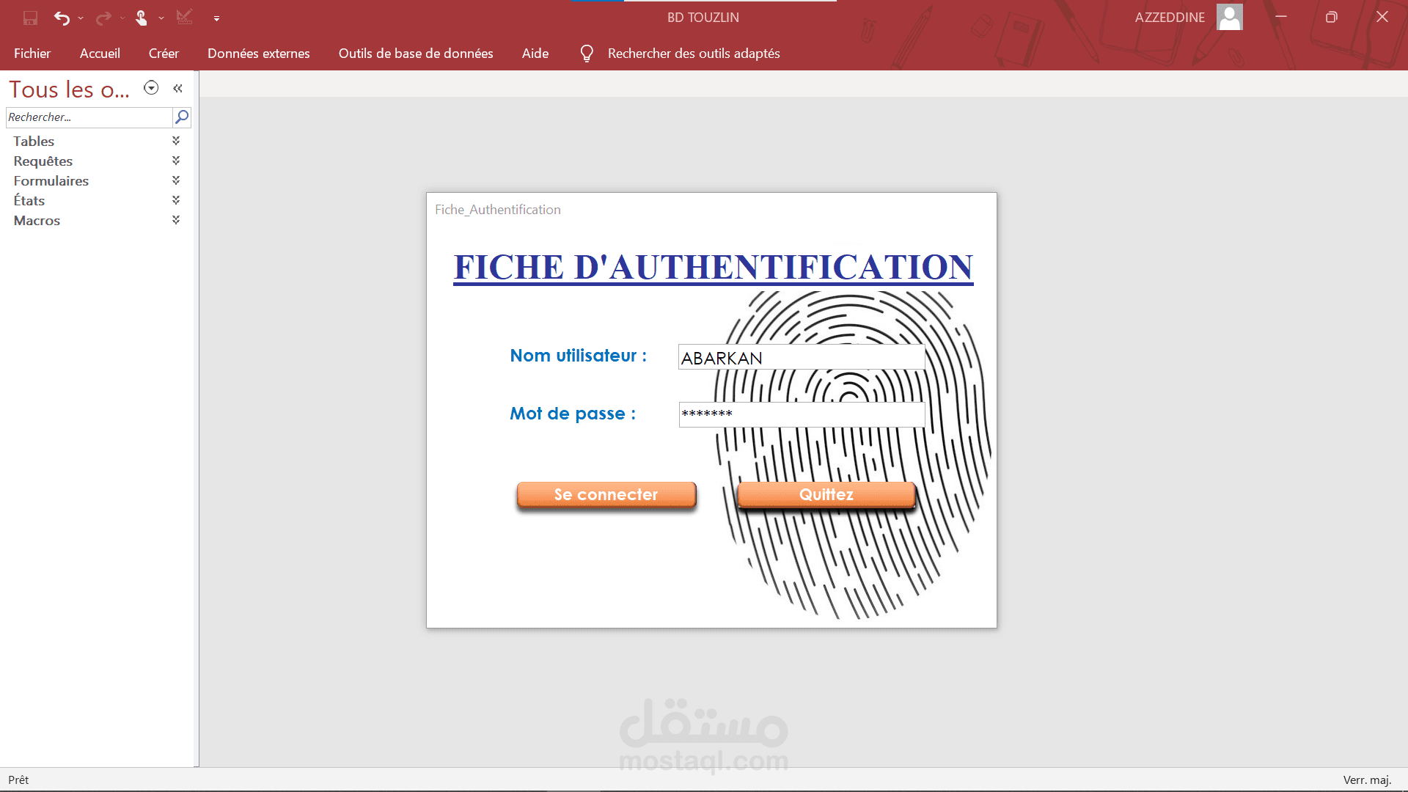Open the Fichier menu
1408x792 pixels.
pyautogui.click(x=32, y=54)
